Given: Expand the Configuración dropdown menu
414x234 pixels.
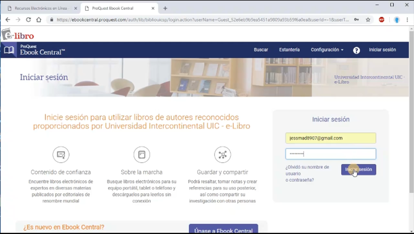Looking at the screenshot, I should pyautogui.click(x=327, y=50).
